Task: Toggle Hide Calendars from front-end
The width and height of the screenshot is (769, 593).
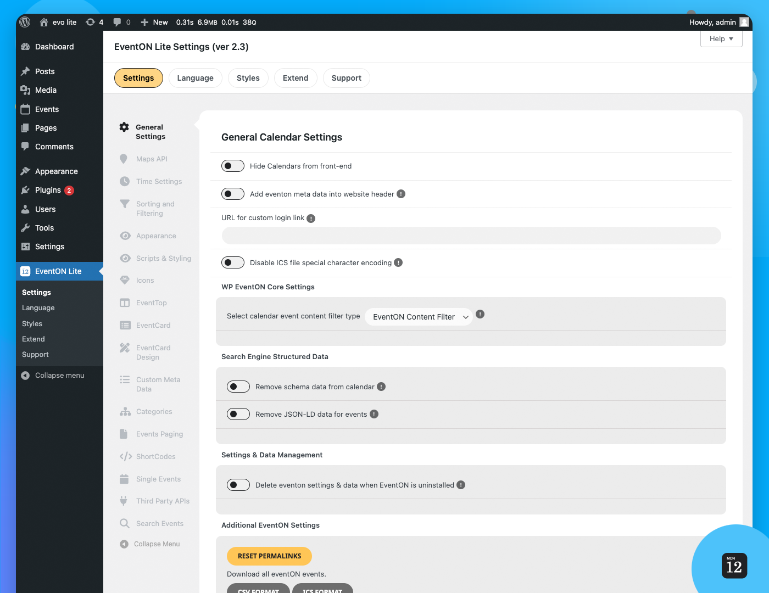Action: 233,166
